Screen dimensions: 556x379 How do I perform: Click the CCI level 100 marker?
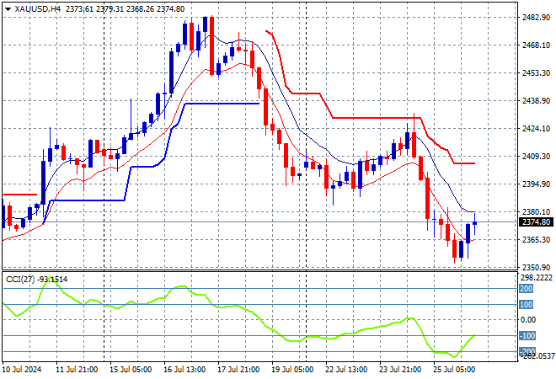(526, 305)
